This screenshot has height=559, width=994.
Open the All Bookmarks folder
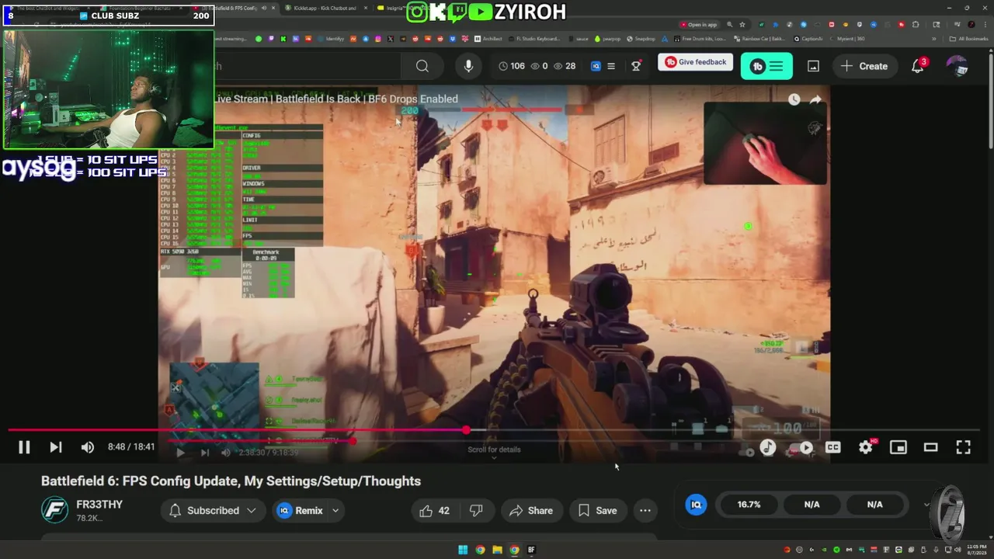click(x=968, y=39)
